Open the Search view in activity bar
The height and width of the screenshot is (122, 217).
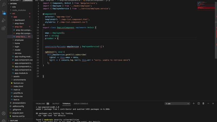click(4, 4)
